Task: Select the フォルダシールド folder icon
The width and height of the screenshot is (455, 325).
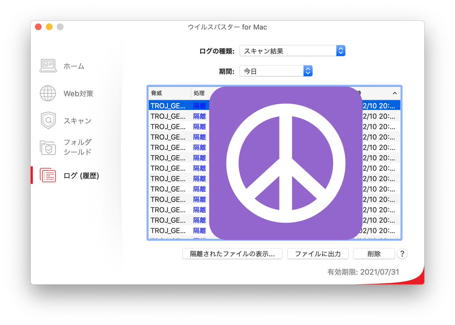Action: pyautogui.click(x=48, y=148)
